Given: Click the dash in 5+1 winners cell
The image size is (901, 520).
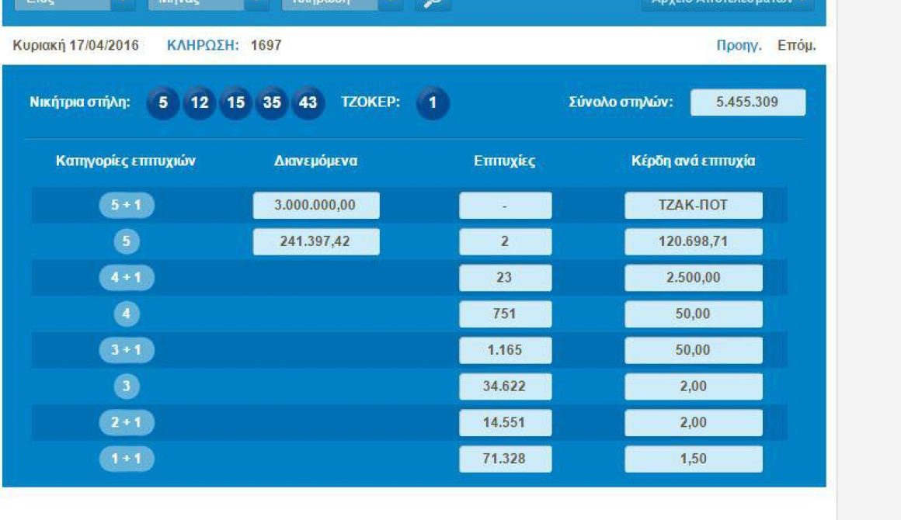Looking at the screenshot, I should point(505,205).
